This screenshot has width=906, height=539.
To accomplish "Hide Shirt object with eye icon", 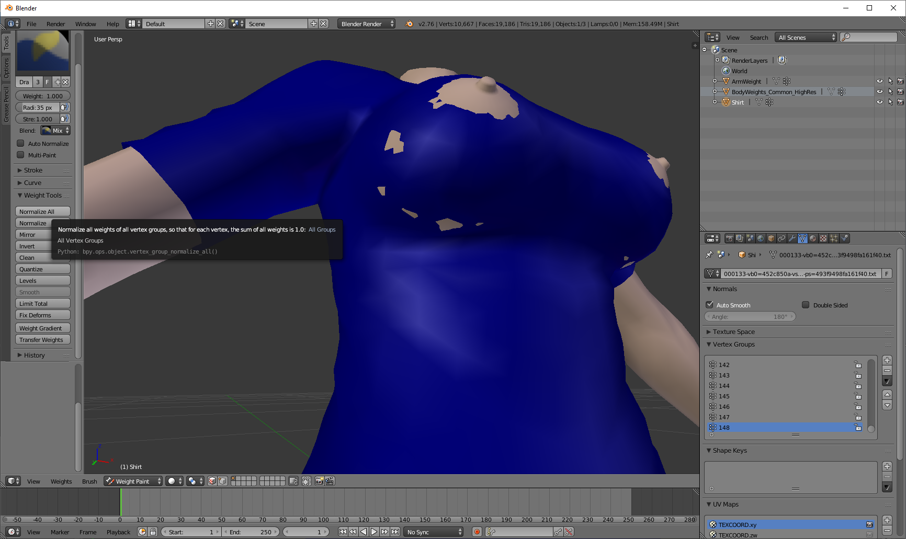I will point(880,102).
